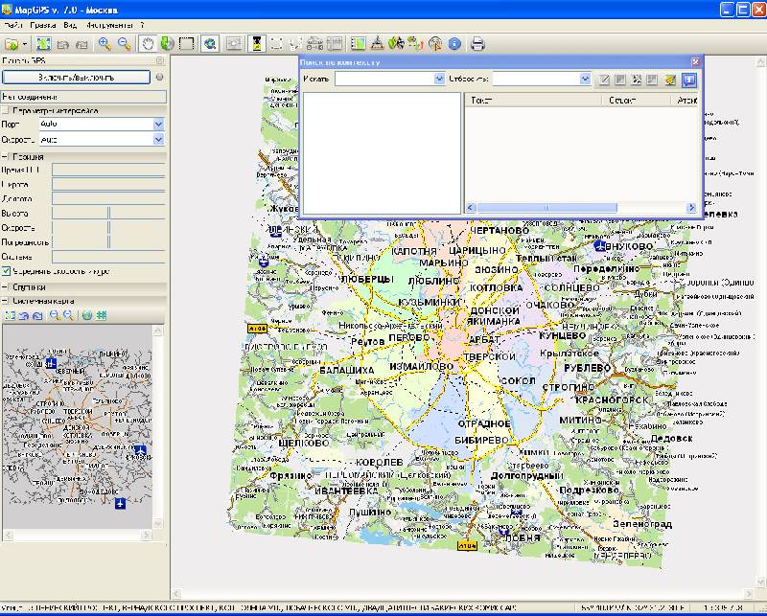The image size is (767, 616).
Task: Click the green refresh map icon
Action: click(167, 44)
